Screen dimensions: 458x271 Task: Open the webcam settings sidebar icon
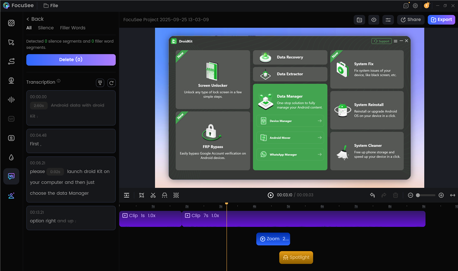11,81
